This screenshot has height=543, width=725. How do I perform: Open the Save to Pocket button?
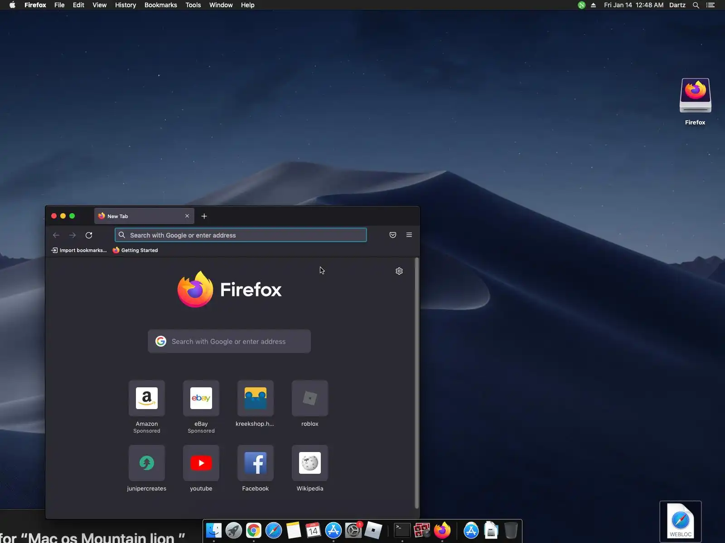pyautogui.click(x=393, y=235)
